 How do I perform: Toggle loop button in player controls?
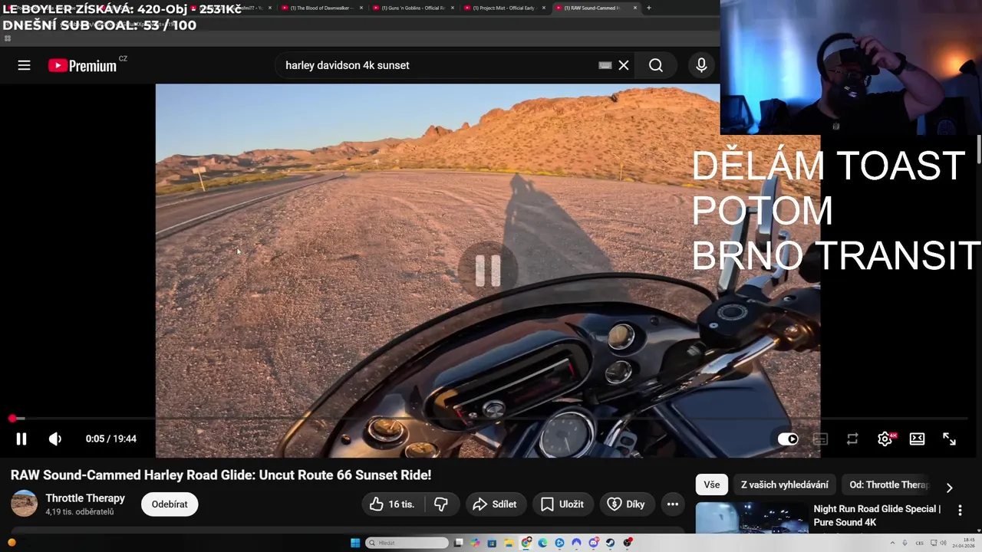coord(852,439)
